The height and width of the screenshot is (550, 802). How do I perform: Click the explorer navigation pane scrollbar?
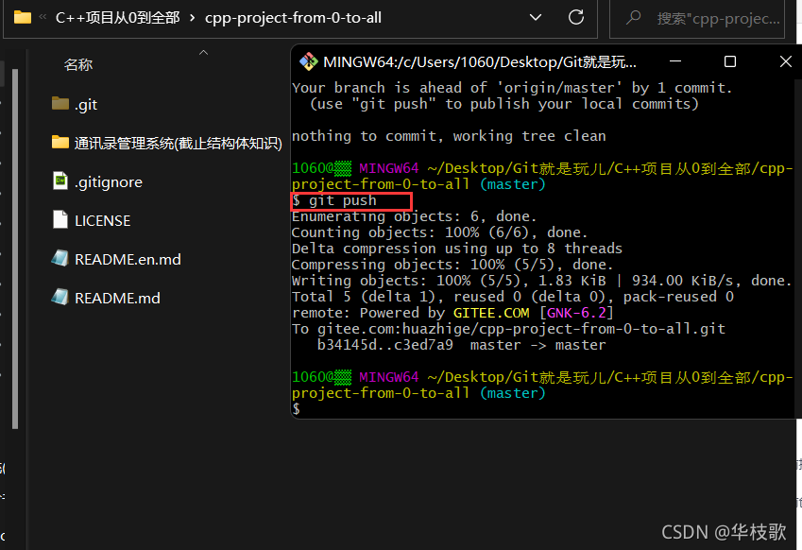click(x=15, y=249)
